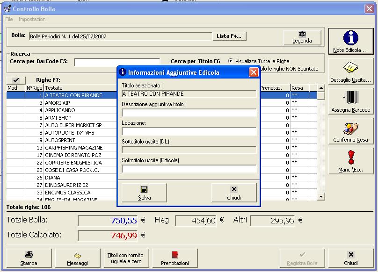Click N°Riga column header
This screenshot has width=378, height=272.
click(35, 88)
